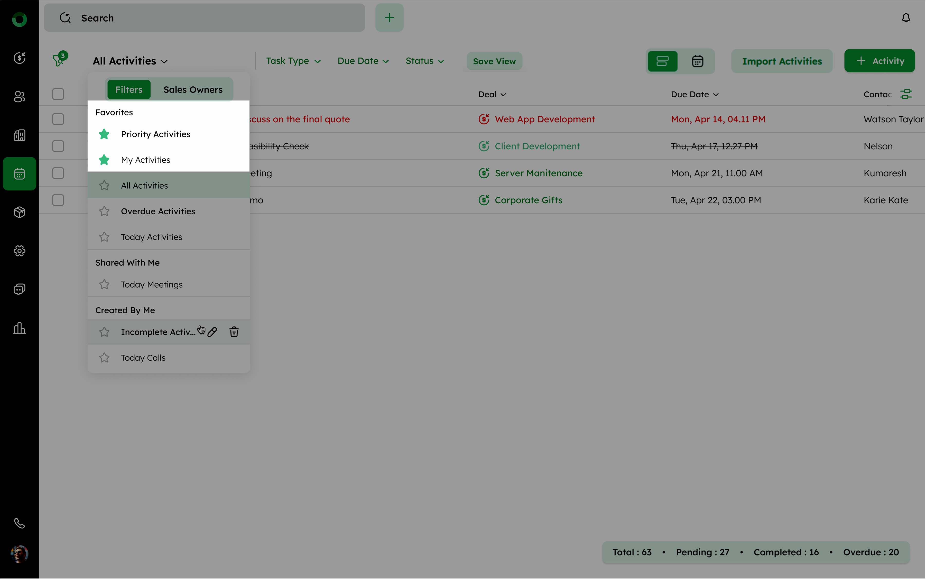Expand the Due Date filter dropdown
Viewport: 926px width, 579px height.
point(363,61)
